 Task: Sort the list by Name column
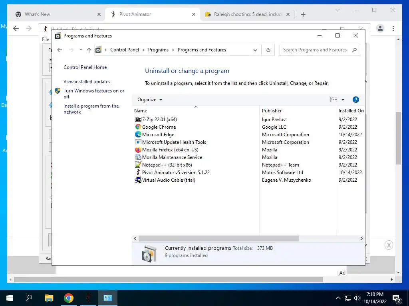[x=196, y=111]
